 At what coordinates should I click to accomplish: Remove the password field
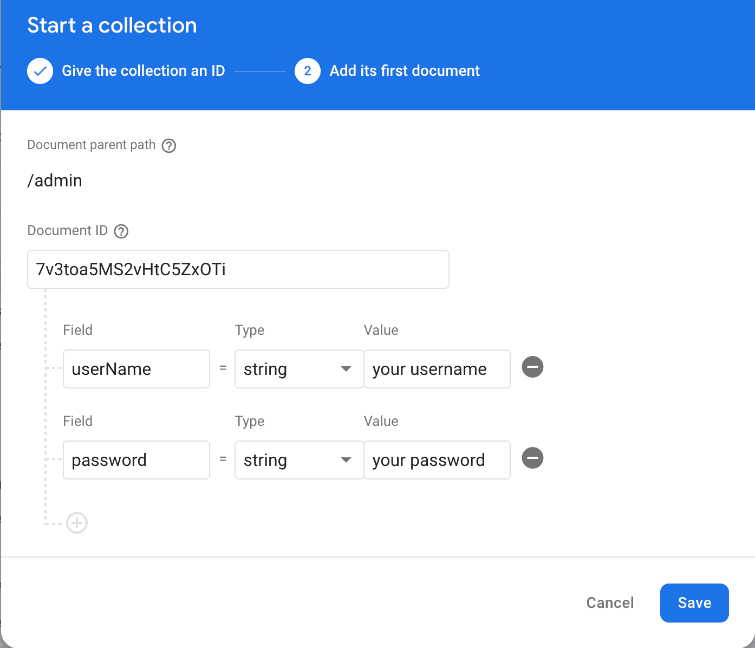tap(532, 458)
